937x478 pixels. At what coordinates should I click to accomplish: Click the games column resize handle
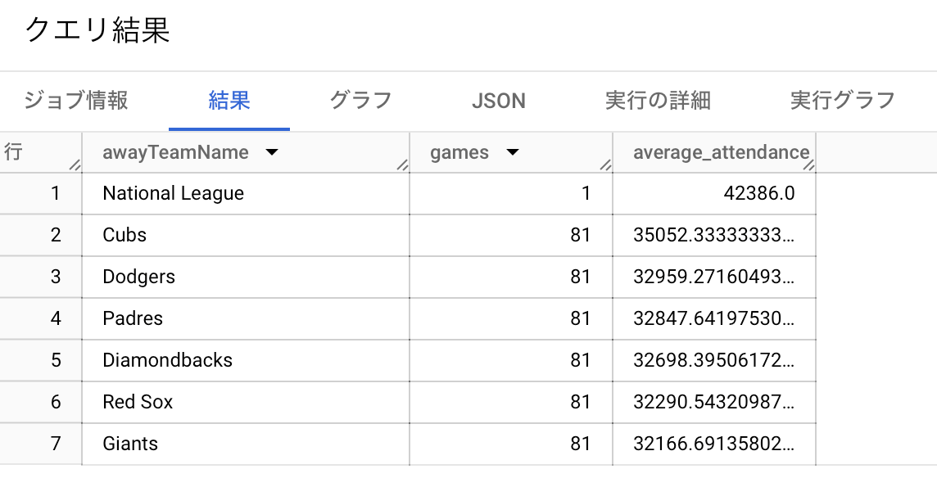pos(605,165)
